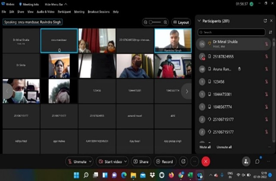Click the red end meeting button

click(x=206, y=161)
